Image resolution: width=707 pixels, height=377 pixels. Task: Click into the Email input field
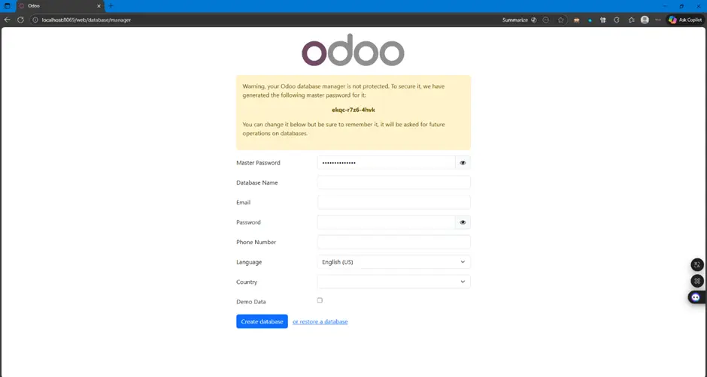point(393,202)
